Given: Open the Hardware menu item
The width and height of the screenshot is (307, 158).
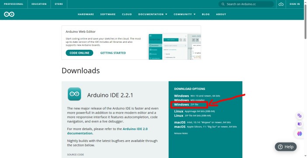Looking at the screenshot, I should point(86,14).
